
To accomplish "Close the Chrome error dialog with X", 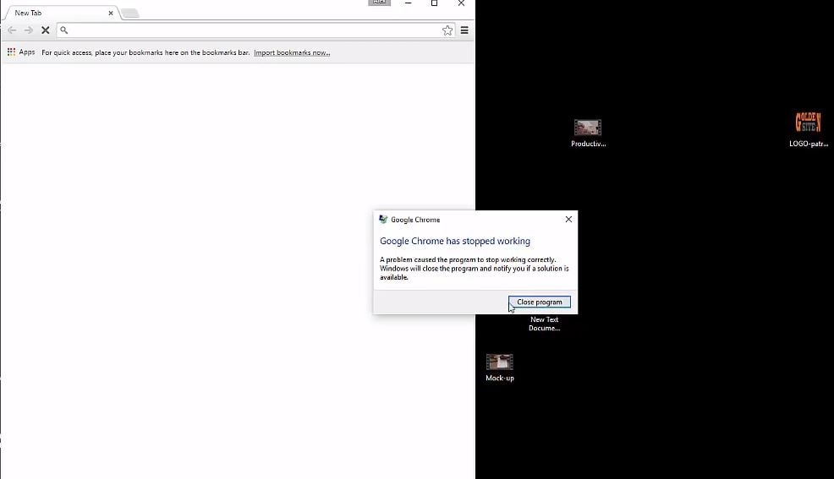I will coord(568,220).
